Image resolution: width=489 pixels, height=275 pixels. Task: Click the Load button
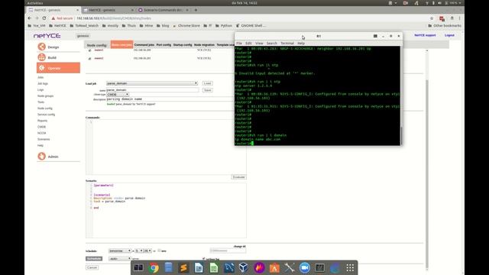(x=207, y=83)
